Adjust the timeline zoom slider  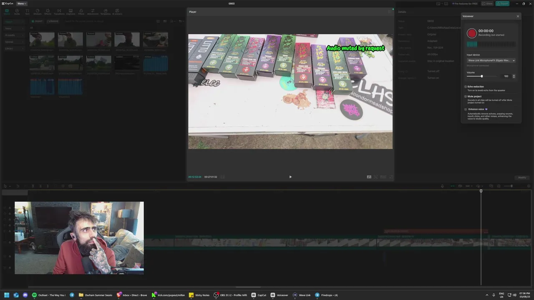pyautogui.click(x=511, y=186)
